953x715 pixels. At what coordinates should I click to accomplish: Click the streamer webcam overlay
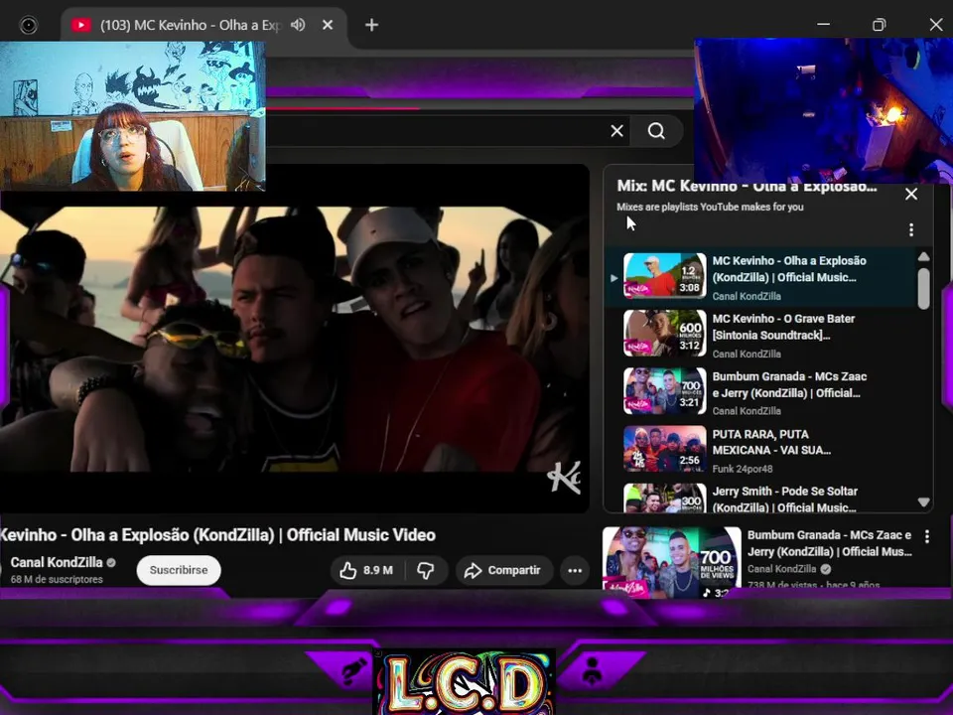132,116
